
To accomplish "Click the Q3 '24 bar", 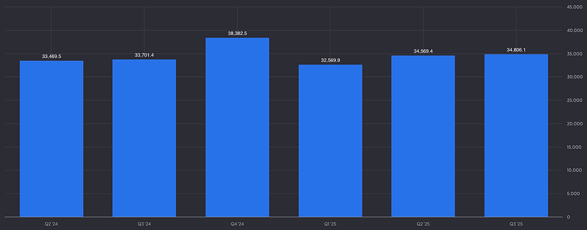I will coord(144,138).
